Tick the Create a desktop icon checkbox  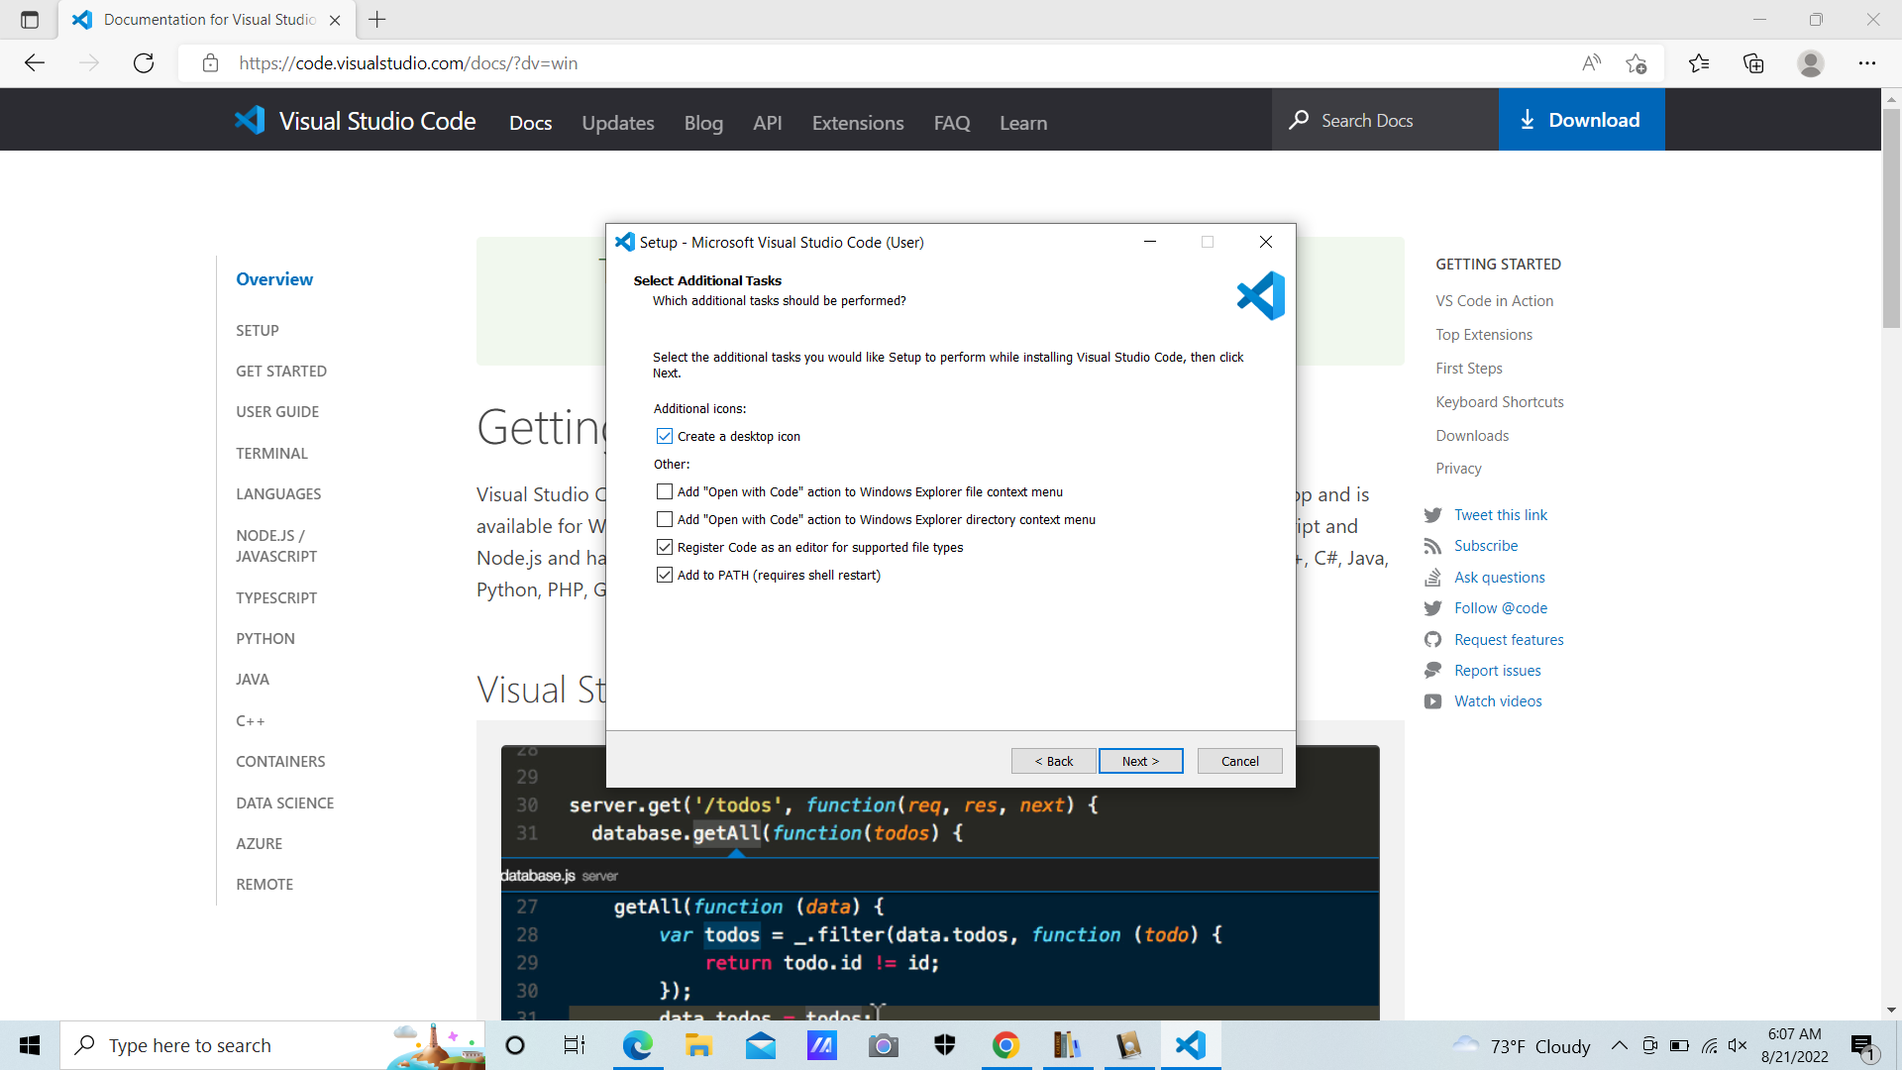pyautogui.click(x=665, y=436)
